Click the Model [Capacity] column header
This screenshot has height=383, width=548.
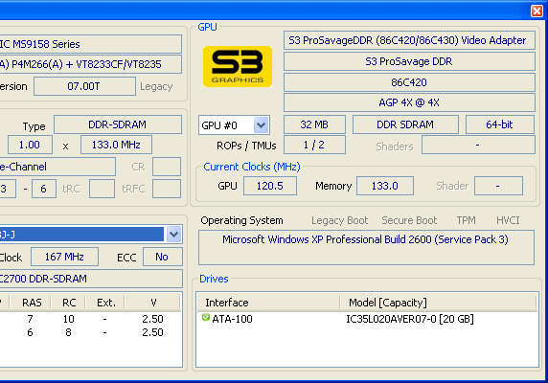[x=438, y=303]
